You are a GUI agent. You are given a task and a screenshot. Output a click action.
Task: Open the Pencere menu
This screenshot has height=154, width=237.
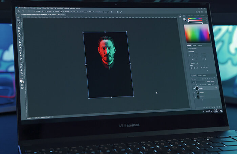[x=72, y=8]
